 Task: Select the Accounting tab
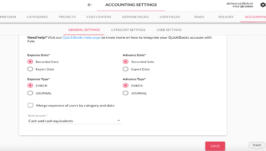255,17
